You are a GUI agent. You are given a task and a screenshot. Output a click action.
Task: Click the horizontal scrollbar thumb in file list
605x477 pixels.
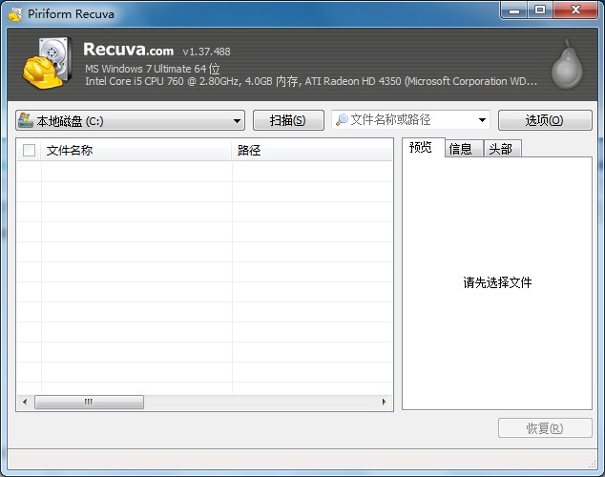[89, 403]
